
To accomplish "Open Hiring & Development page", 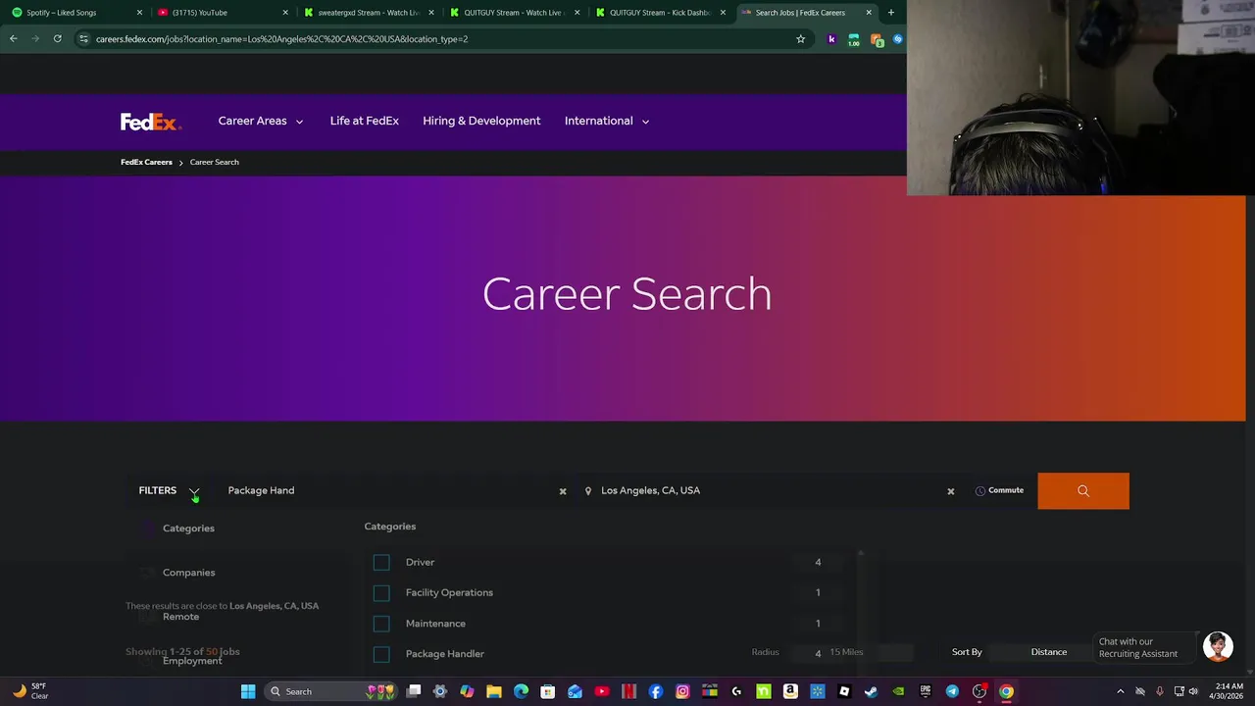I will (x=481, y=121).
